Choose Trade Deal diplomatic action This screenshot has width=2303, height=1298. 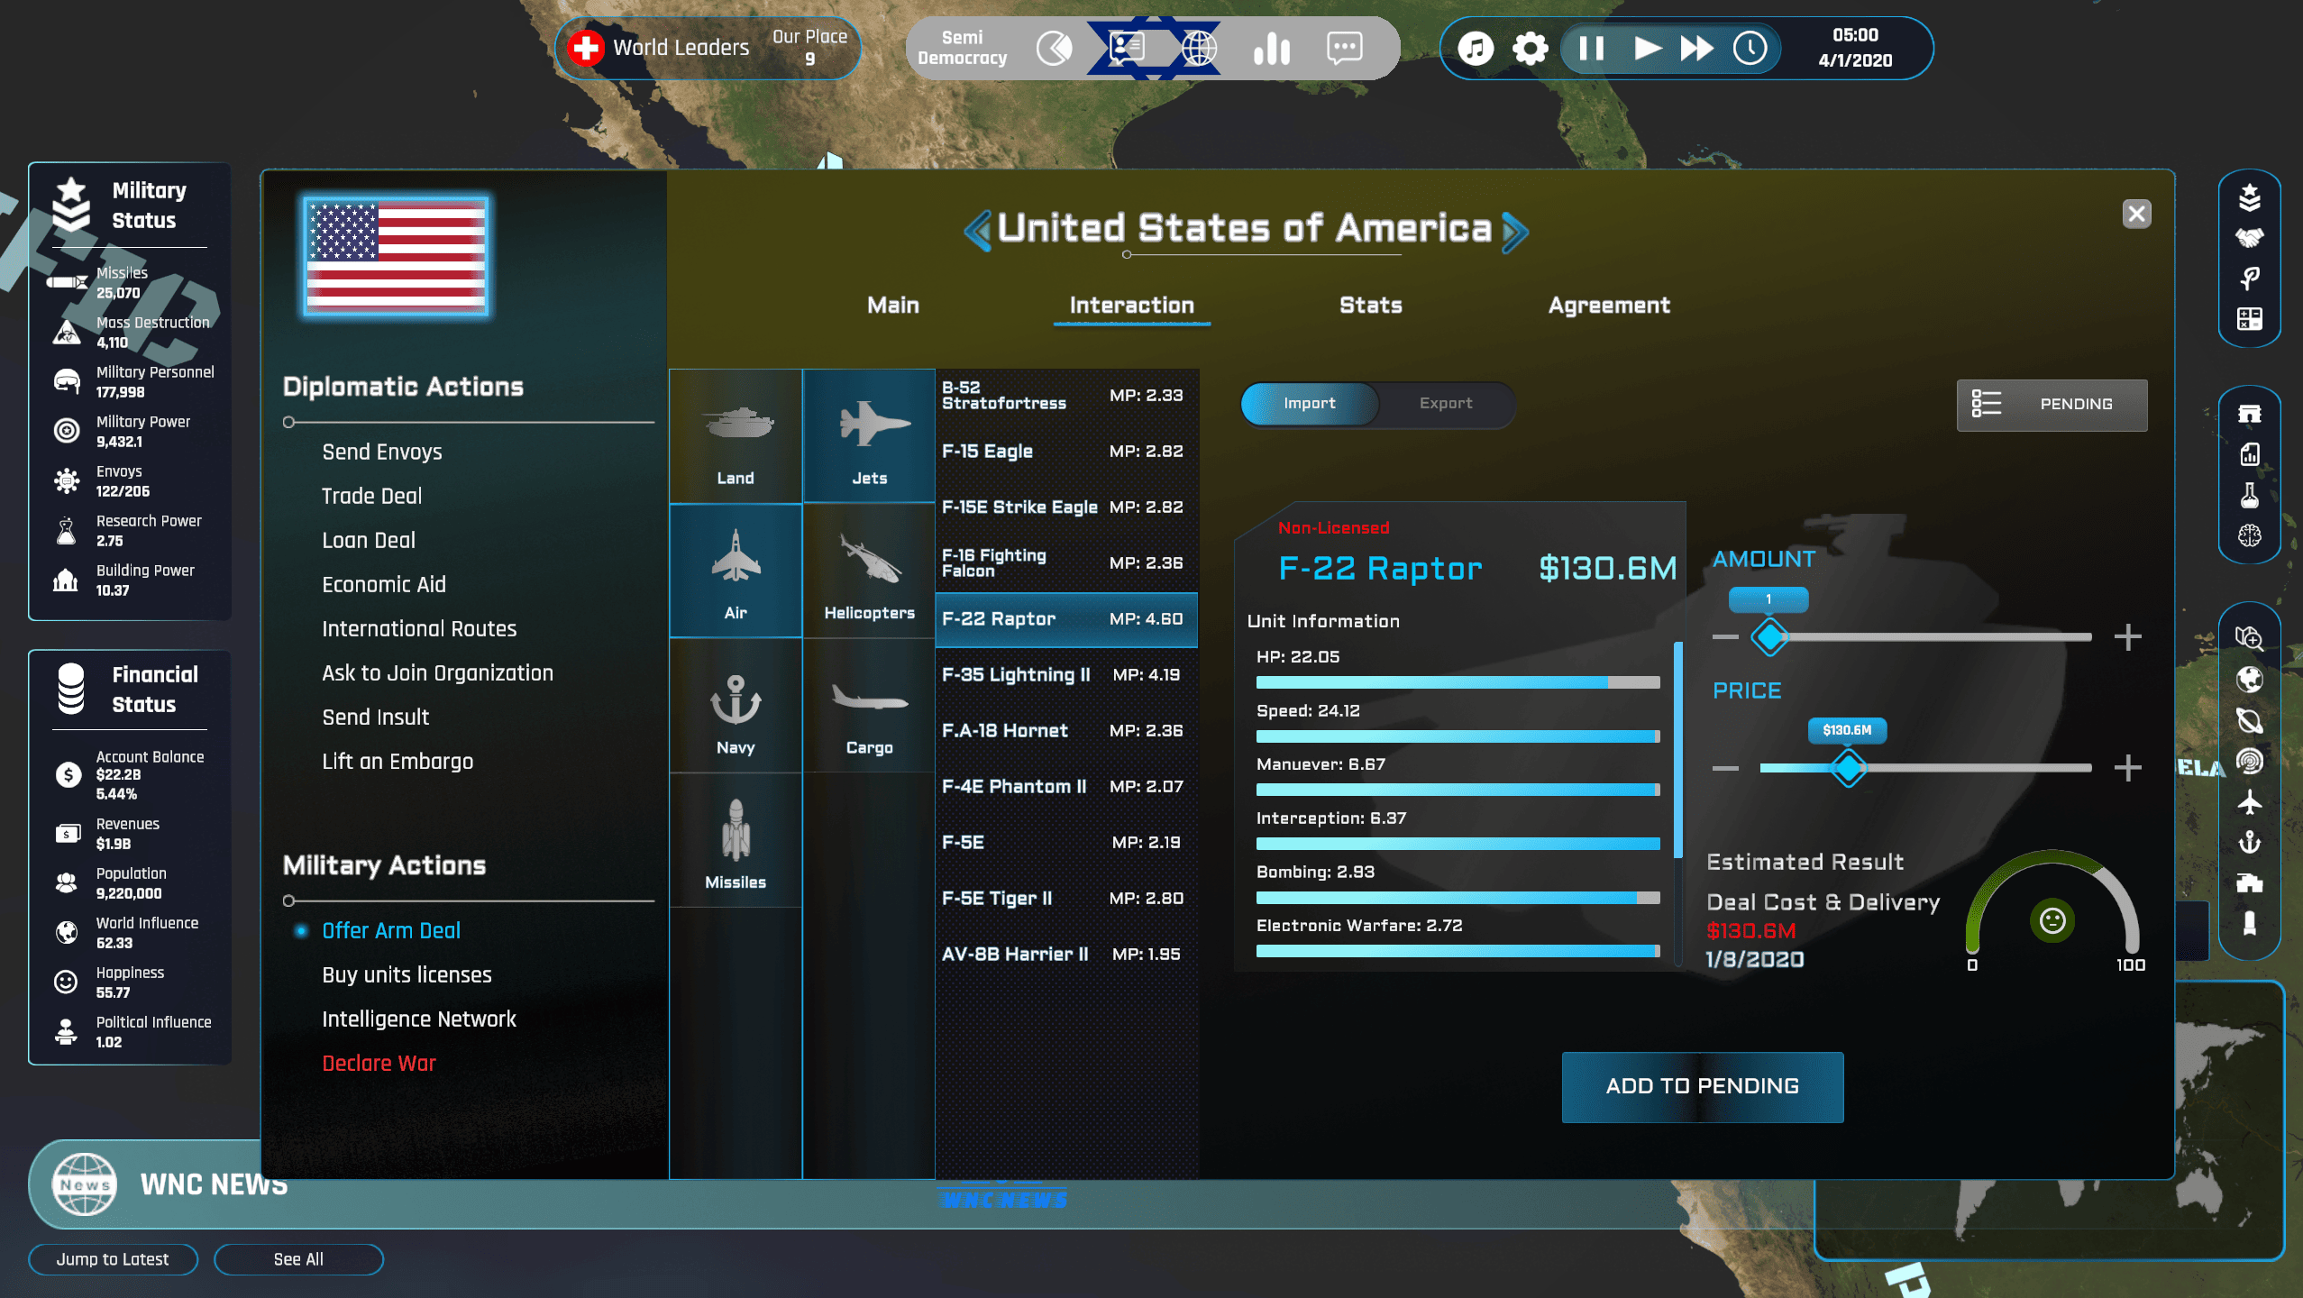[x=371, y=497]
